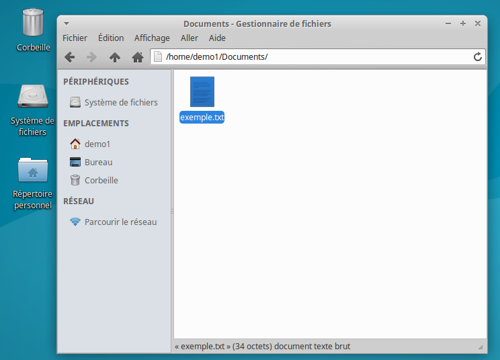Reload folder with refresh icon in path bar
This screenshot has width=500, height=360.
click(x=478, y=57)
